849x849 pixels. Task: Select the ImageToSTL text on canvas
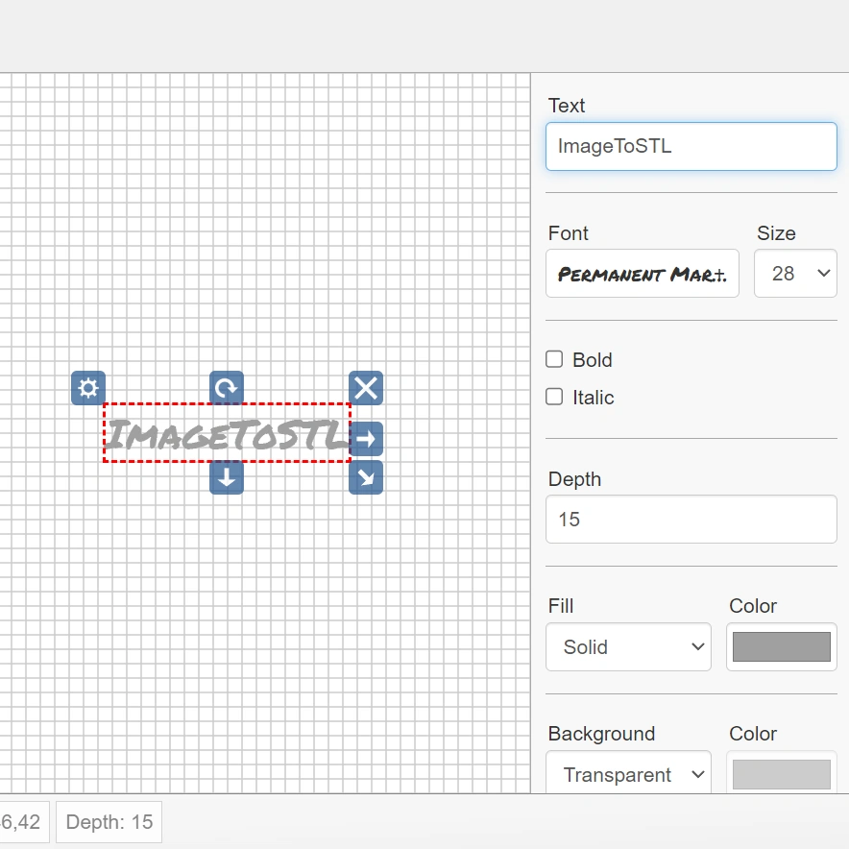(225, 435)
